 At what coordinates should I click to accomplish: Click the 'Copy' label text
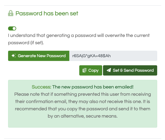coord(94,70)
